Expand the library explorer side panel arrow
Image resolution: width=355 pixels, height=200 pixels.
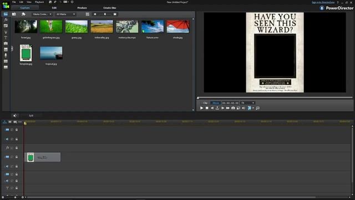(12, 48)
